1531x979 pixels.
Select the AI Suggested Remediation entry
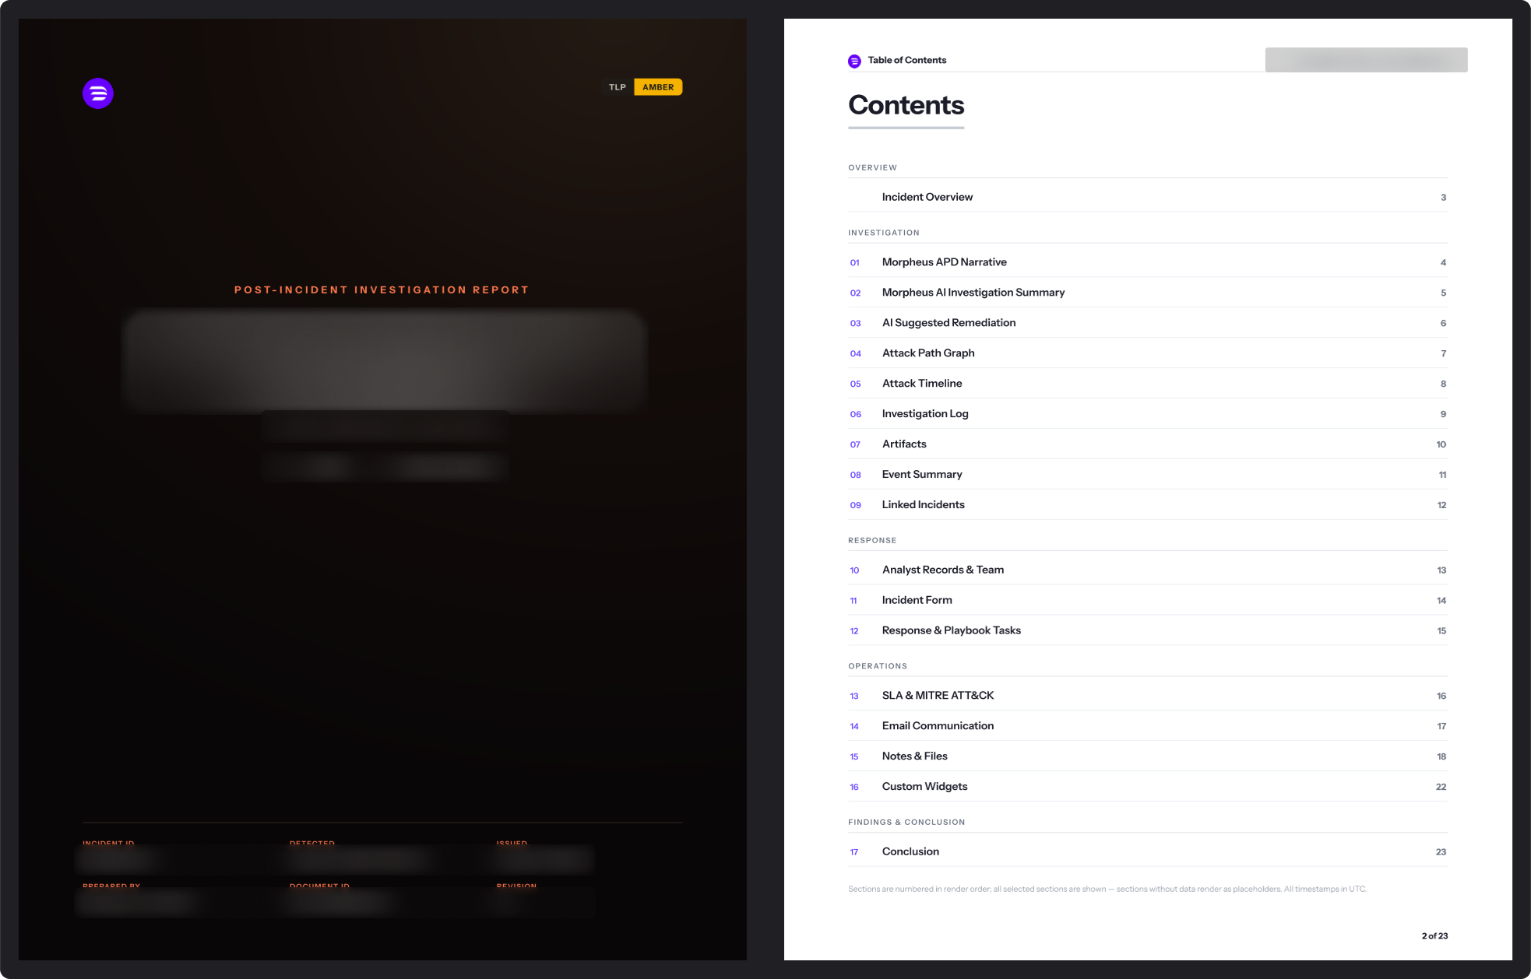pos(1148,323)
